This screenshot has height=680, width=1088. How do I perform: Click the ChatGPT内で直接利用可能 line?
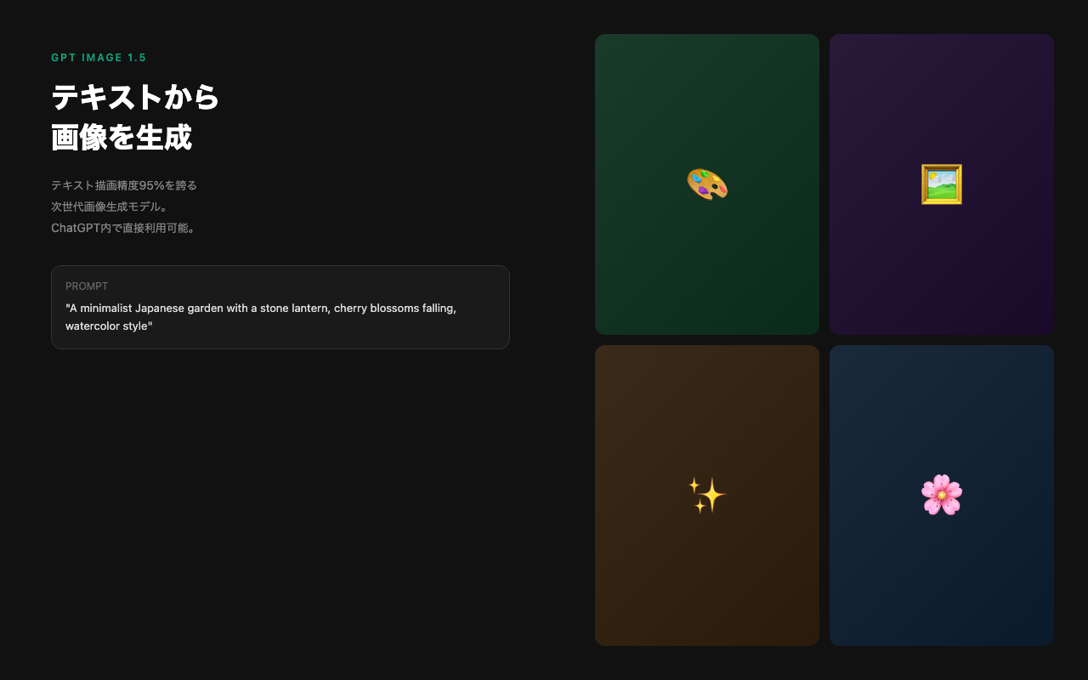(123, 228)
